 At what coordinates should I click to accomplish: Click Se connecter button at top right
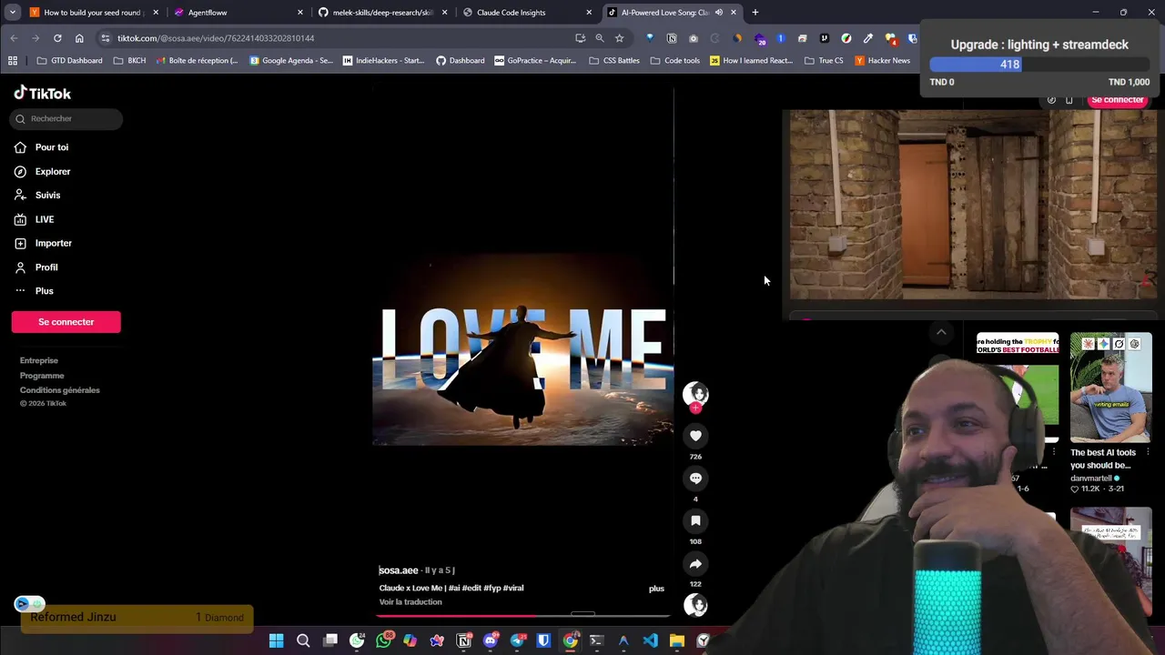pos(1117,100)
